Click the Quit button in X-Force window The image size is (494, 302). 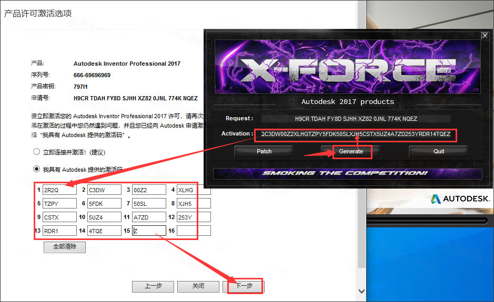(x=439, y=152)
